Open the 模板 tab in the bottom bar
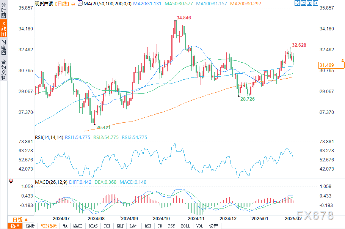Viewport: 345px width, 229px height. click(30, 226)
